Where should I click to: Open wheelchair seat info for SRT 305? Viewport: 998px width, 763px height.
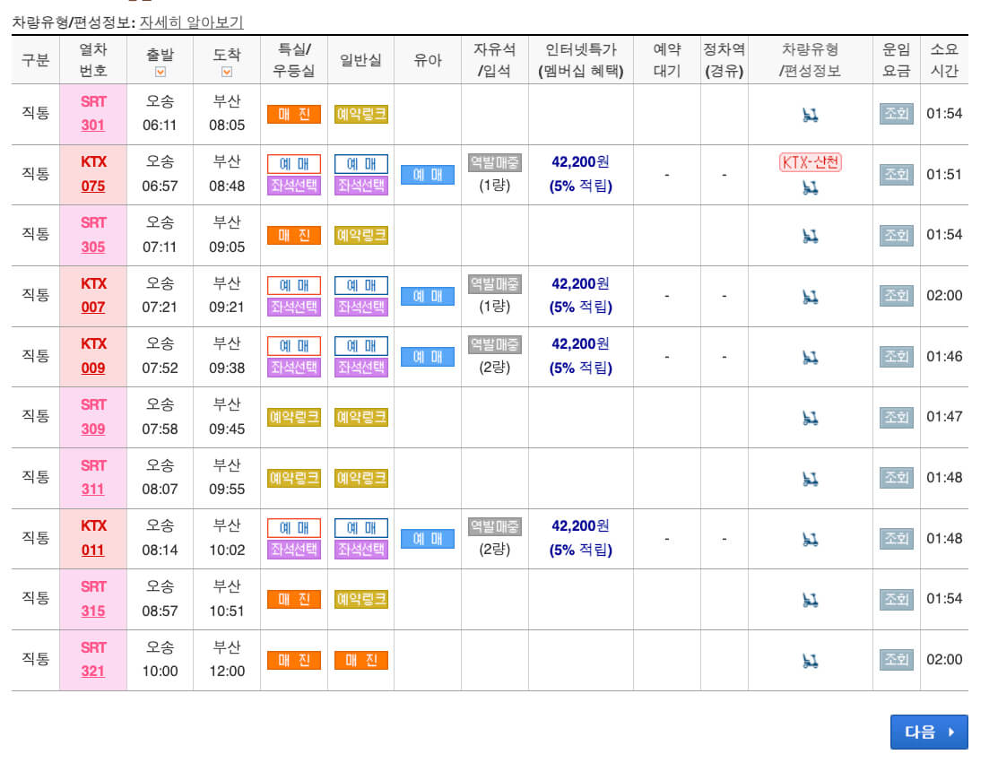coord(810,236)
